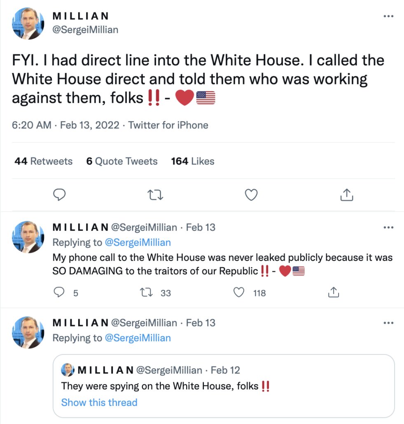Open the main tweet's profile avatar
Viewport: 404px width, 424px height.
pos(28,24)
